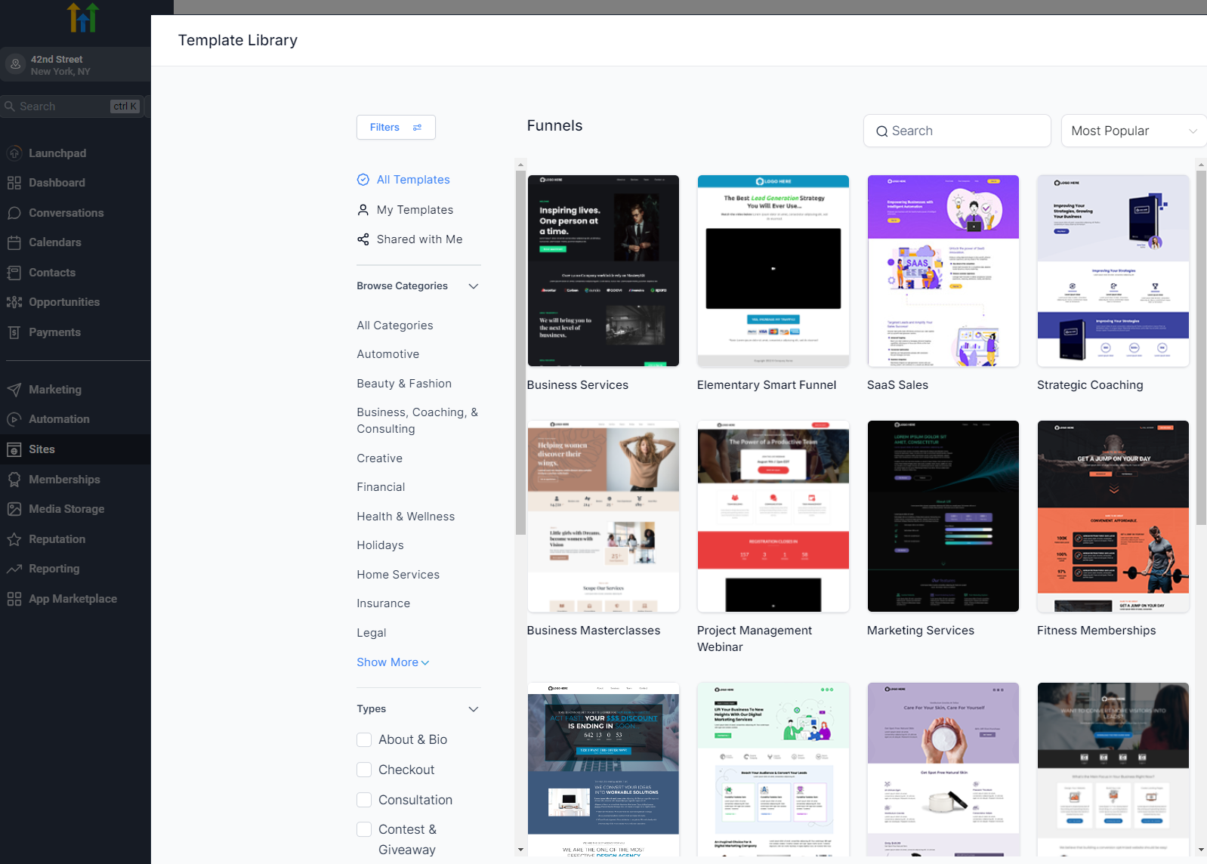The image size is (1207, 864).
Task: Select the Opportunities pipeline icon
Action: tap(14, 302)
